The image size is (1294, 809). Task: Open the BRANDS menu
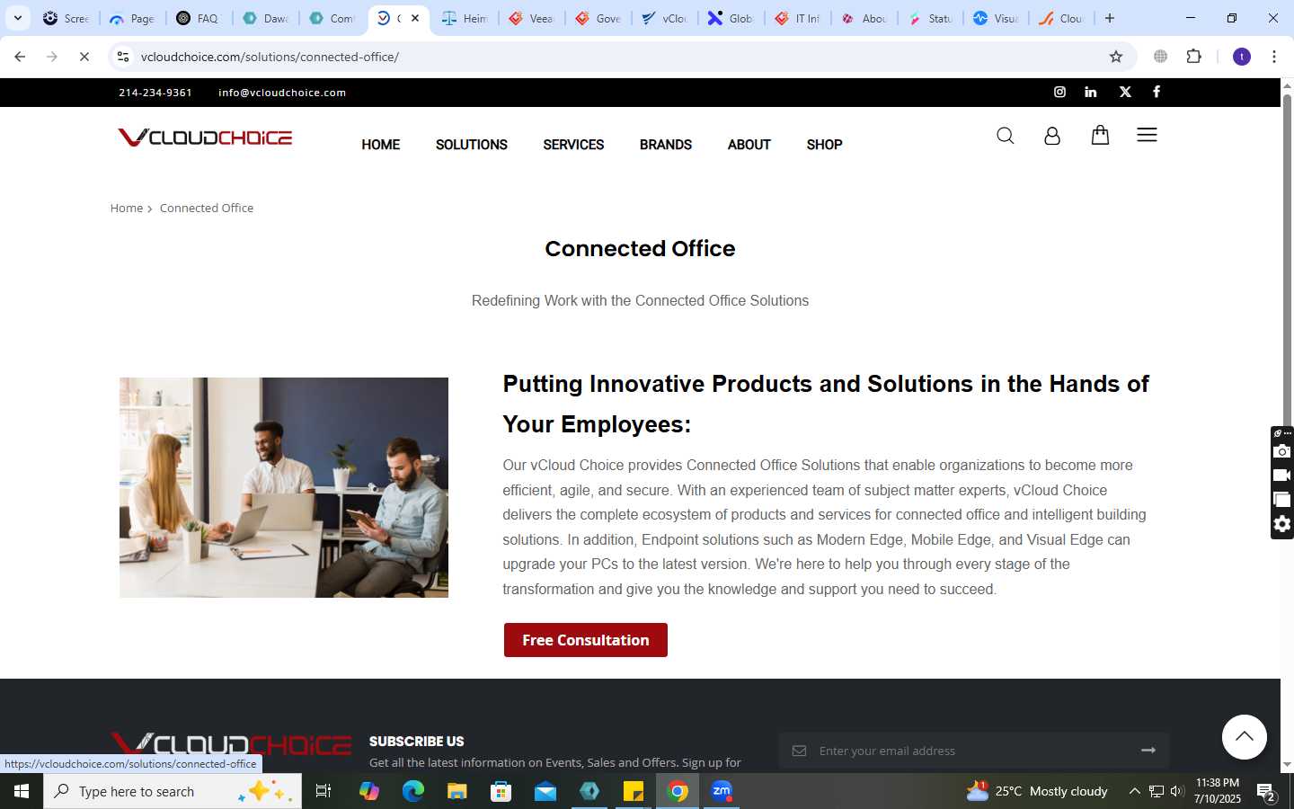tap(666, 145)
